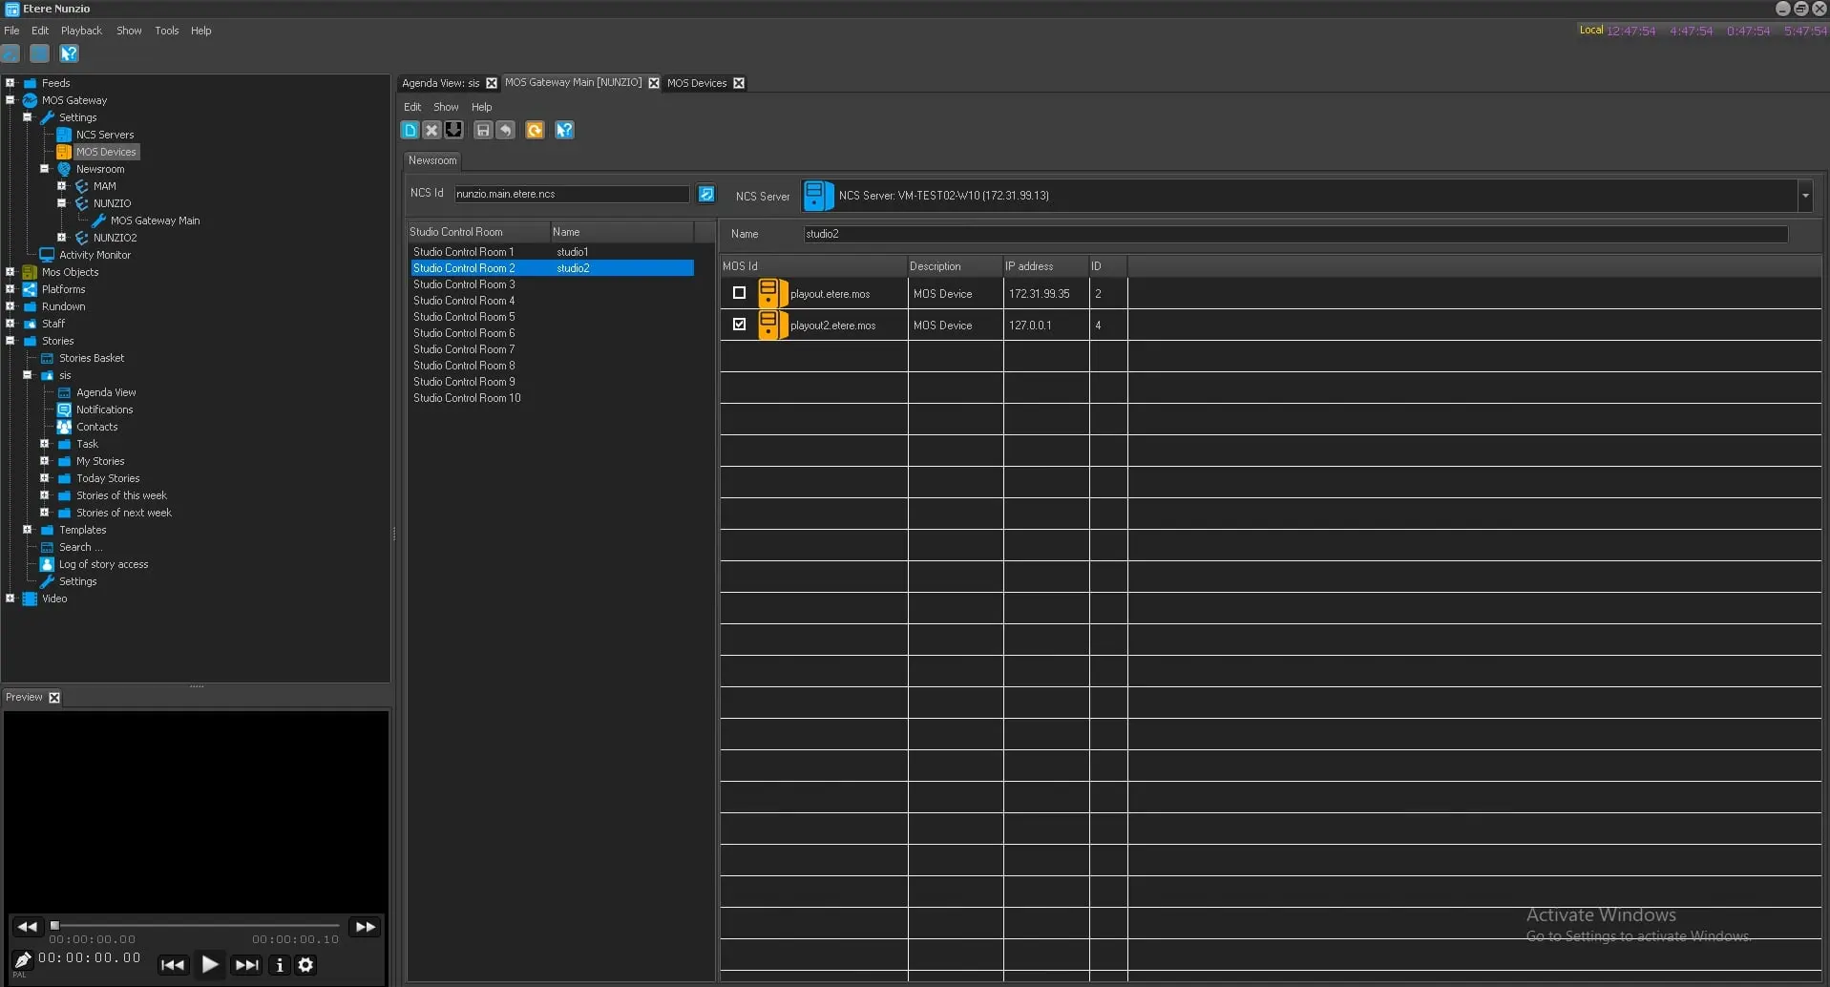
Task: Open the preview player settings gear
Action: point(305,965)
